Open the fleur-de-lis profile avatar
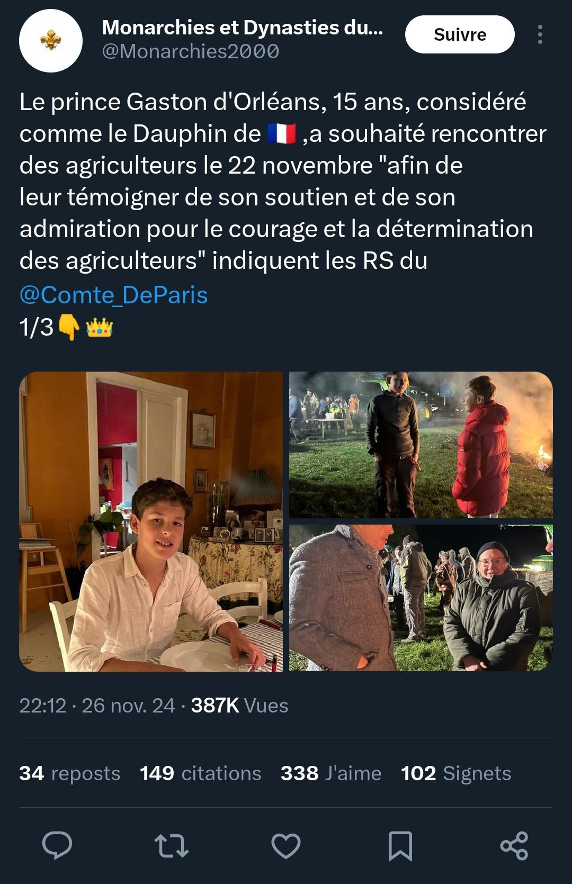This screenshot has width=572, height=884. 51,40
